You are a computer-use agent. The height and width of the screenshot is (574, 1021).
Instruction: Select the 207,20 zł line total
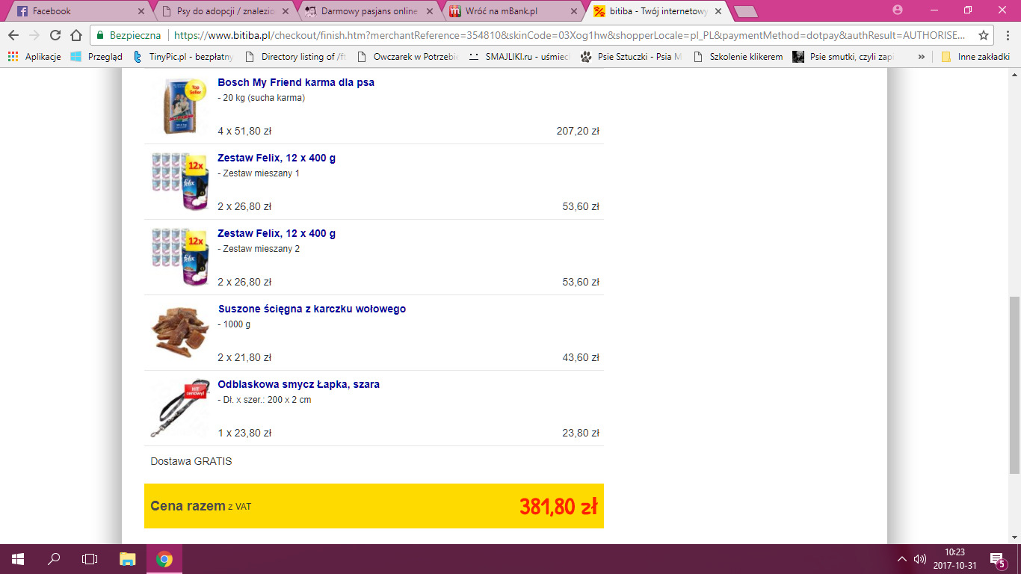[578, 131]
